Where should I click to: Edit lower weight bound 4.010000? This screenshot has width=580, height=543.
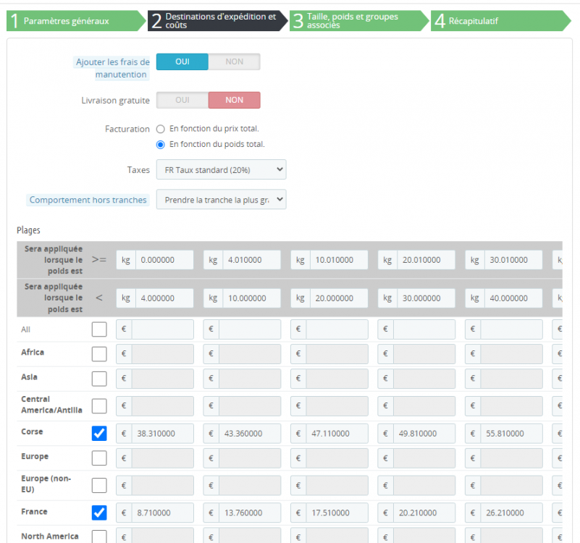pyautogui.click(x=251, y=260)
